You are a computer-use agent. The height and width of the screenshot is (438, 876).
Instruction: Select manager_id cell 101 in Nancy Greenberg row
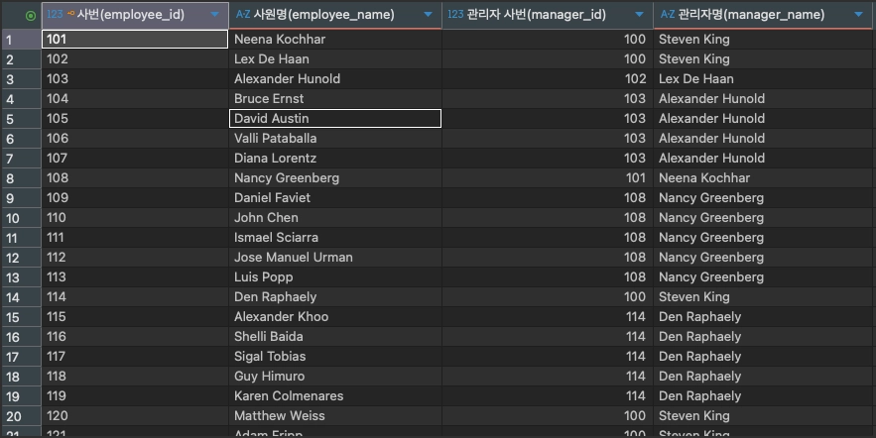click(548, 178)
